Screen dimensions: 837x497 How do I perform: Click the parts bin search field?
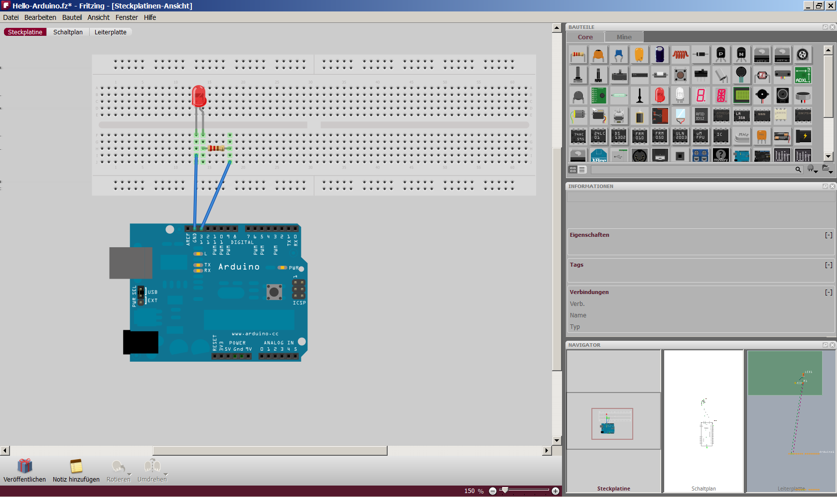[693, 170]
